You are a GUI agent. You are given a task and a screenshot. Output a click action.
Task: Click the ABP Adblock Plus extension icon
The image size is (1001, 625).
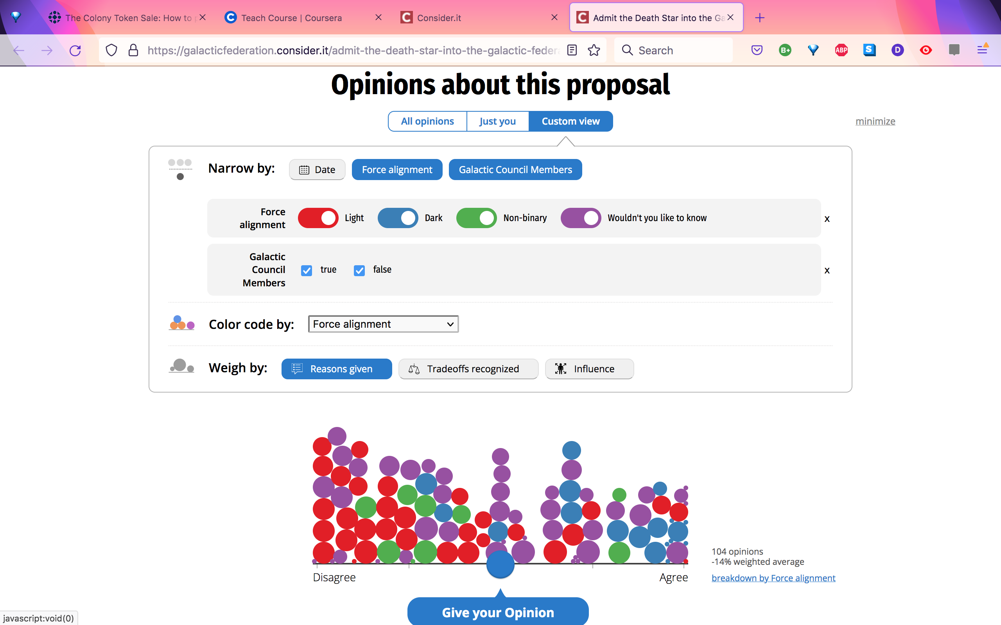(841, 50)
